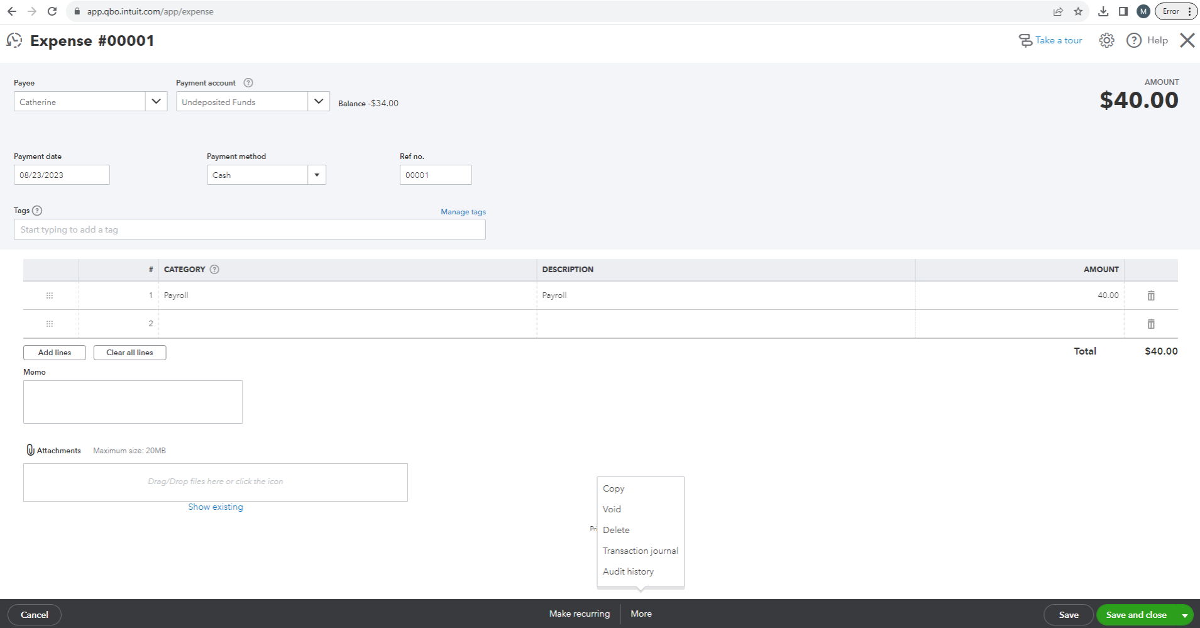
Task: Click the Payment date field
Action: point(62,175)
